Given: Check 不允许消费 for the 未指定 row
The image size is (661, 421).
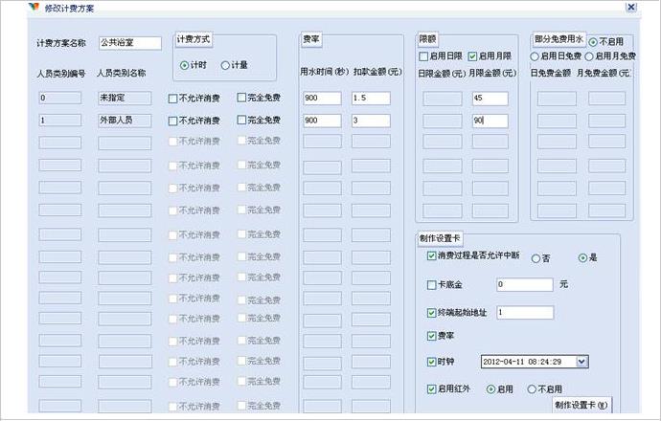Looking at the screenshot, I should (x=173, y=98).
